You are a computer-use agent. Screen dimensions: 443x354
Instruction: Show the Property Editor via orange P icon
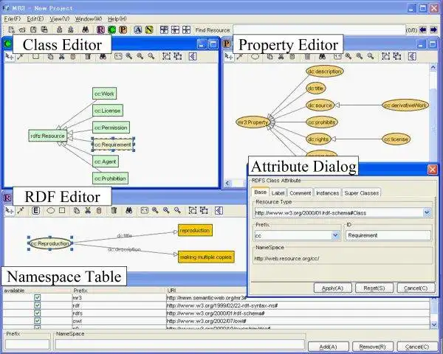tap(123, 29)
